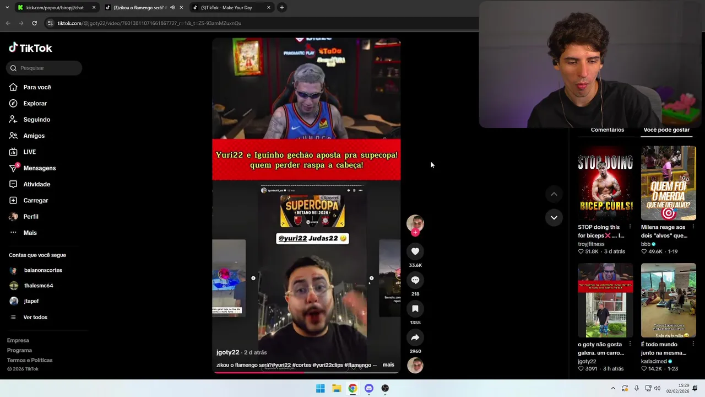The width and height of the screenshot is (705, 397).
Task: Open options for STOP doing this video
Action: pyautogui.click(x=630, y=227)
